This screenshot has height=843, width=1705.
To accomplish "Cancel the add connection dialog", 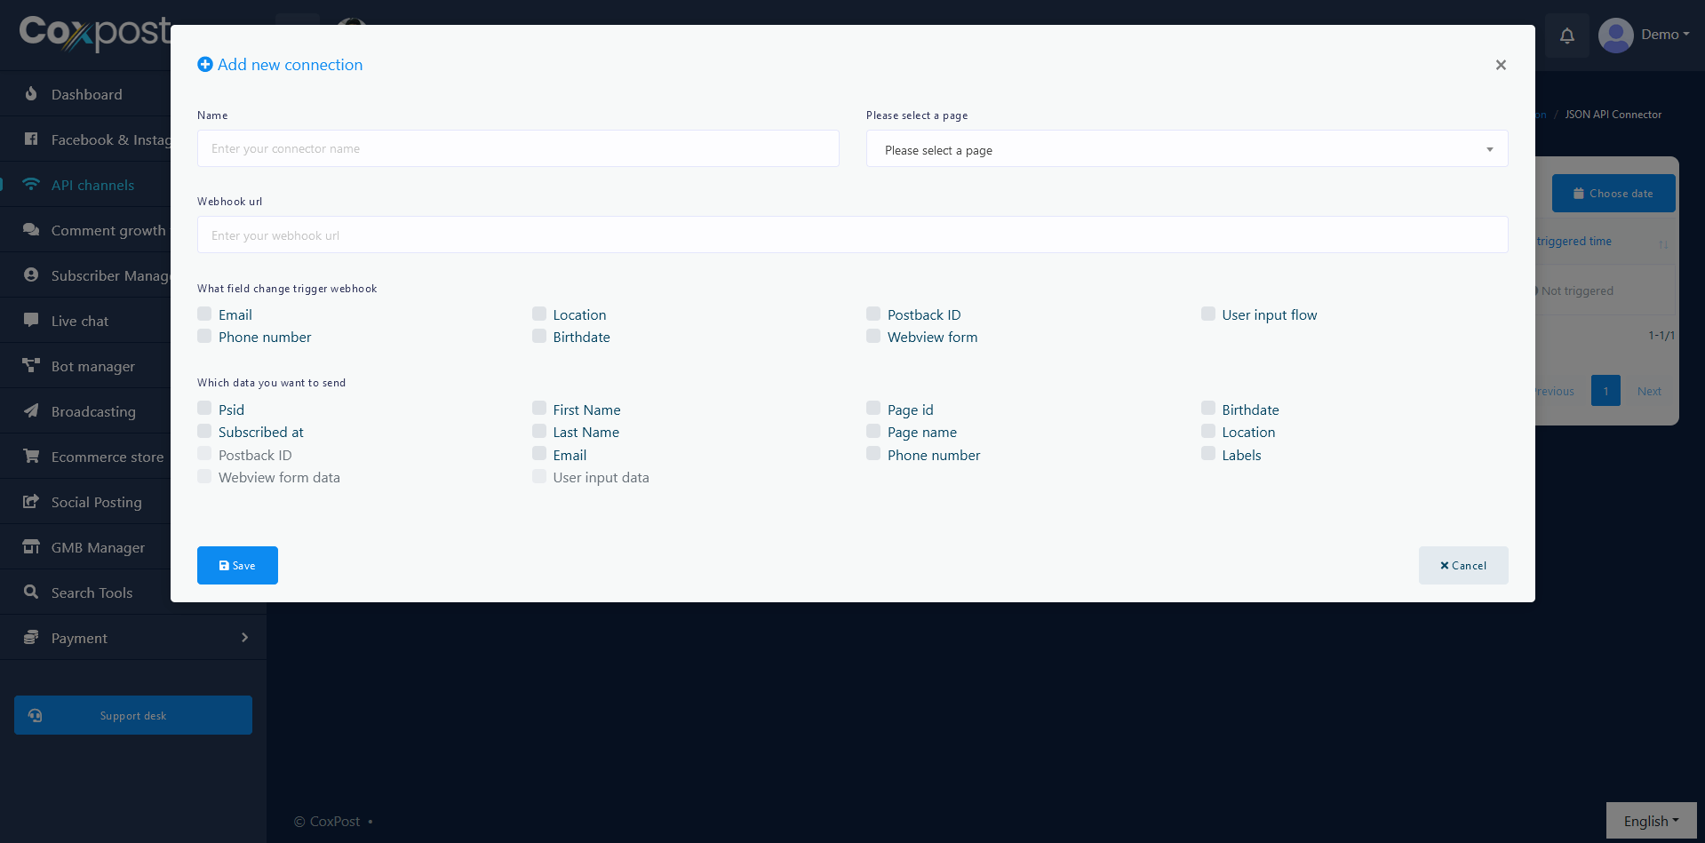I will 1462,565.
